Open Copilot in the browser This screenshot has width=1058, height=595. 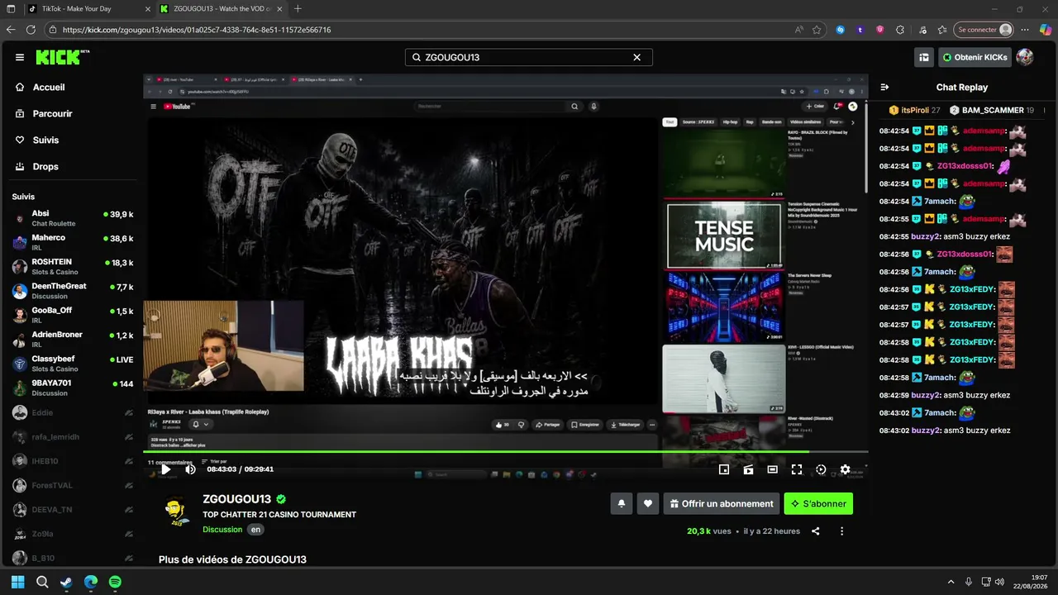point(1045,30)
